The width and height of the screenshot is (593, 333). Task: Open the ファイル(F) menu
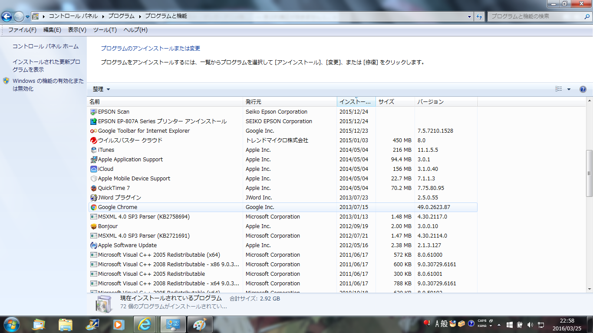(22, 30)
